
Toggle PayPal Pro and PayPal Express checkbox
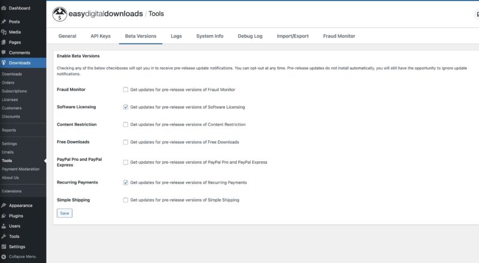(x=126, y=163)
